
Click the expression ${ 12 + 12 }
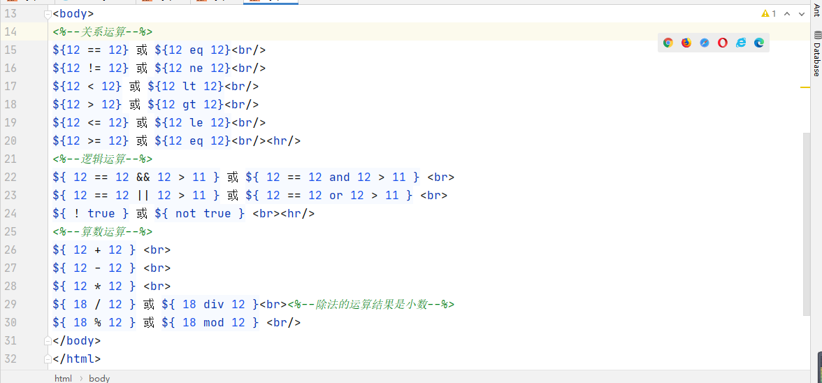click(94, 250)
